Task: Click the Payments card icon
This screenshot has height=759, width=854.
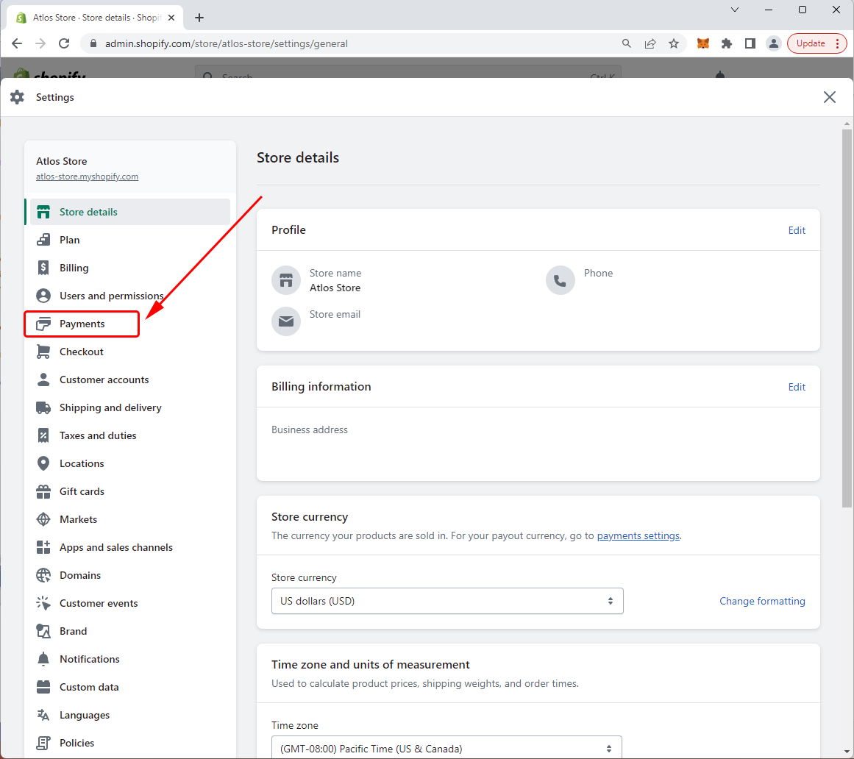Action: point(43,324)
